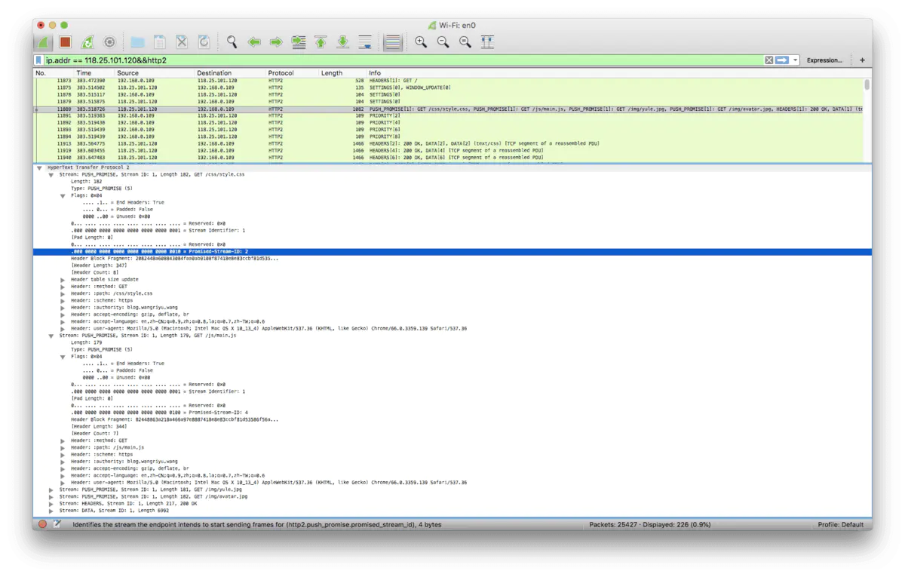
Task: Select packet 11873 HEADERS GET /
Action: pos(448,80)
